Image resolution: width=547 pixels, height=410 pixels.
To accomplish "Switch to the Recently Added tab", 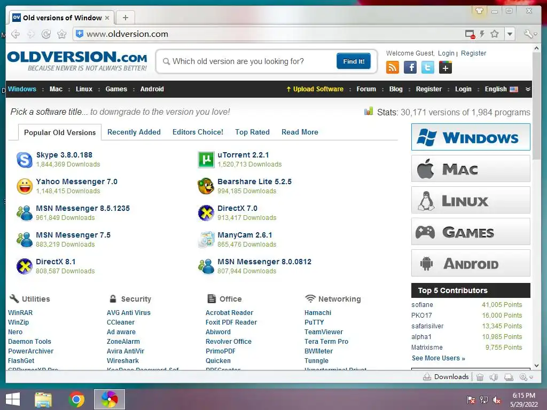I will coord(134,132).
